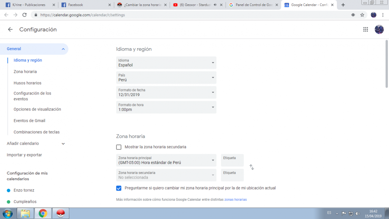Enable Mostrar la zona horaria secundaria checkbox
The height and width of the screenshot is (219, 389).
tap(119, 147)
